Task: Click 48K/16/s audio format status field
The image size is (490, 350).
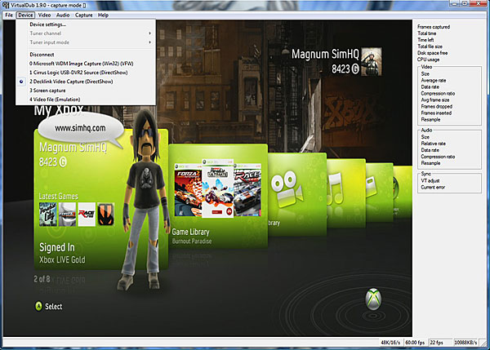Action: pyautogui.click(x=390, y=343)
